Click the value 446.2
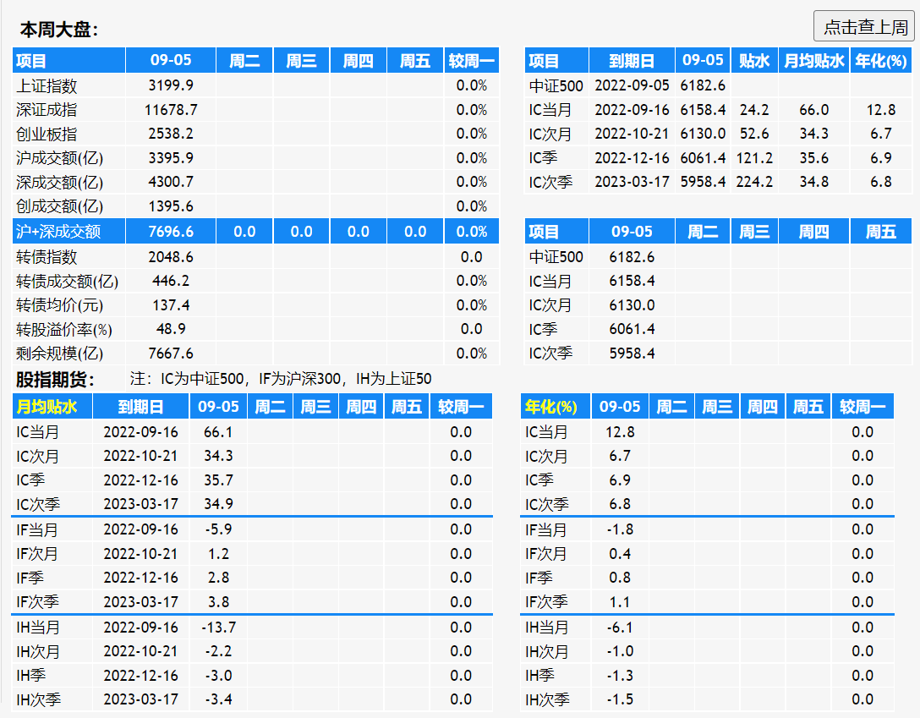Viewport: 920px width, 718px height. (171, 281)
